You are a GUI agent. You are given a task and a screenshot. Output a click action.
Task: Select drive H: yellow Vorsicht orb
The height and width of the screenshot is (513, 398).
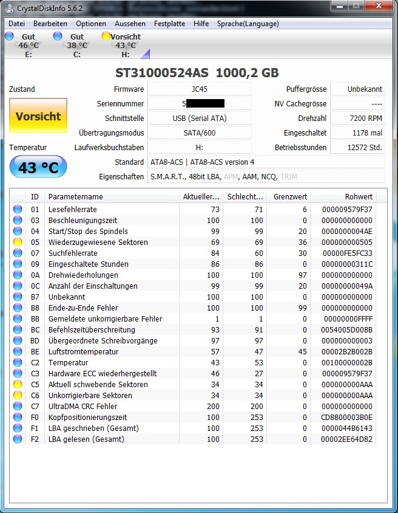click(106, 36)
